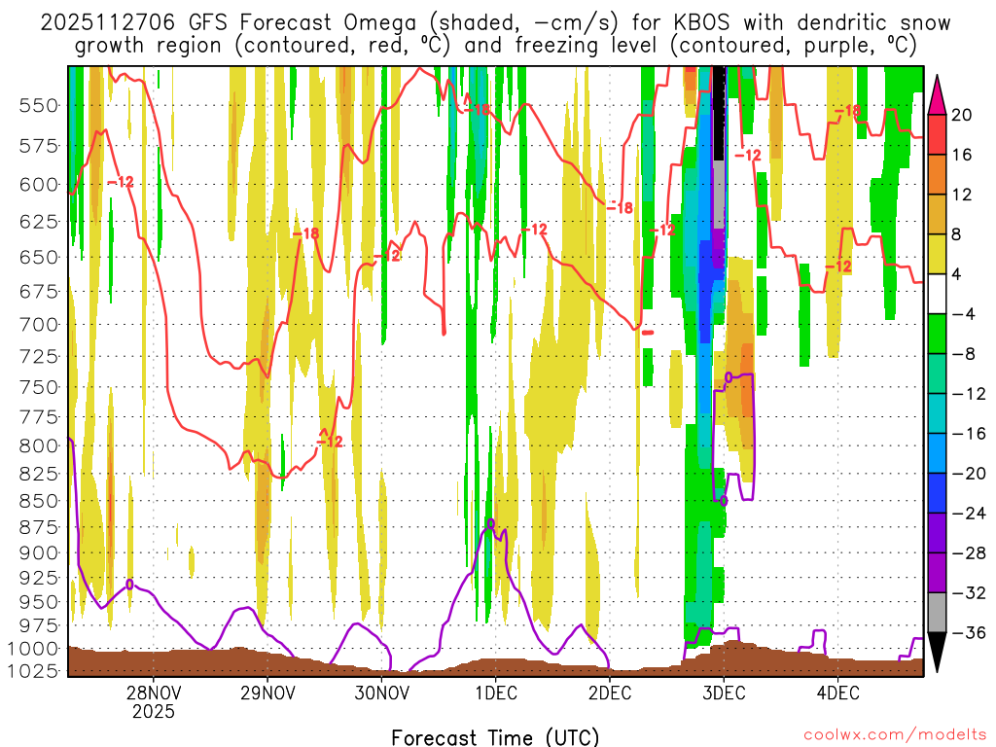996x747 pixels.
Task: Click the 850 pressure level label
Action: click(39, 501)
